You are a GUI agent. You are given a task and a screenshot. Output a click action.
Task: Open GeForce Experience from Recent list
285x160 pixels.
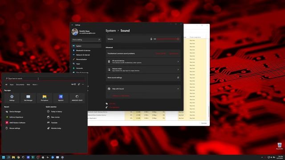(14, 117)
